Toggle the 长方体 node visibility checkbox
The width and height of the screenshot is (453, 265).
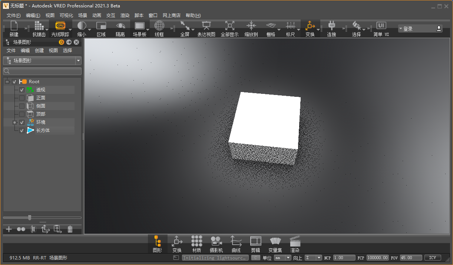(x=22, y=130)
